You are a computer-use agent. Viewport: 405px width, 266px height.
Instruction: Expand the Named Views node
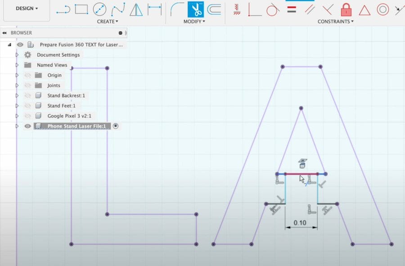[x=17, y=65]
